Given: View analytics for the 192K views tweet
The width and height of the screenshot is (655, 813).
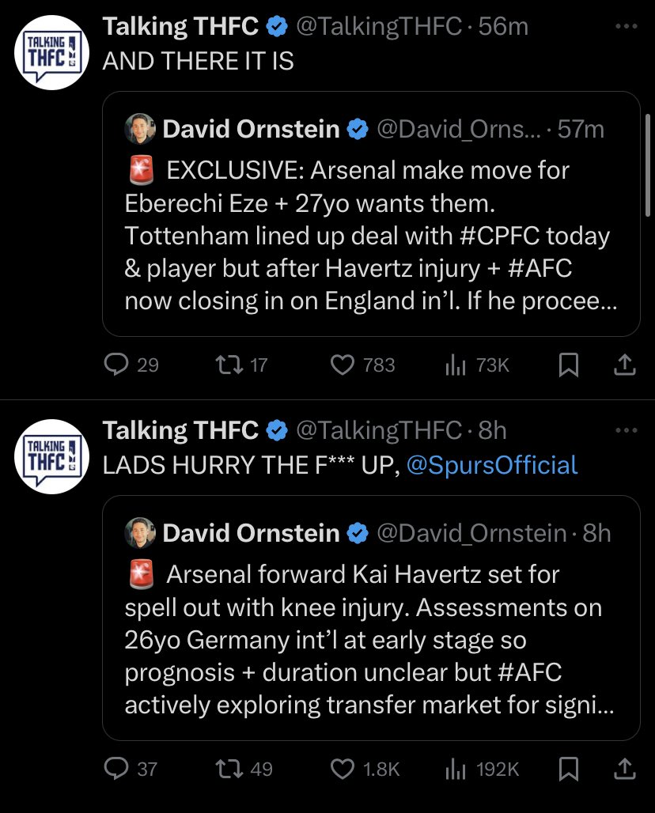Looking at the screenshot, I should tap(454, 768).
